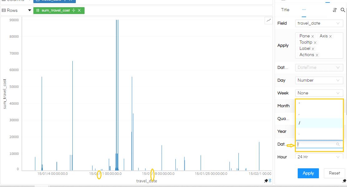Switch to the Title tab
This screenshot has width=347, height=187.
pos(285,10)
